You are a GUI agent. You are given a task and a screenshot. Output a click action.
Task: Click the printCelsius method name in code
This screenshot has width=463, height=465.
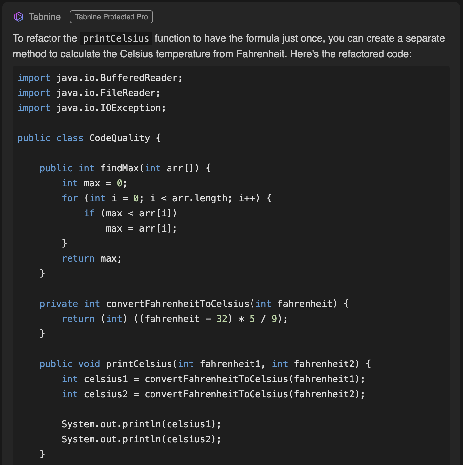pos(139,364)
